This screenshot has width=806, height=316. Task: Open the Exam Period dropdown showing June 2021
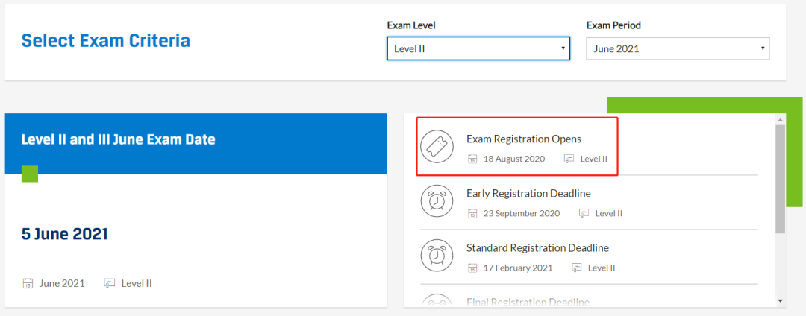677,49
